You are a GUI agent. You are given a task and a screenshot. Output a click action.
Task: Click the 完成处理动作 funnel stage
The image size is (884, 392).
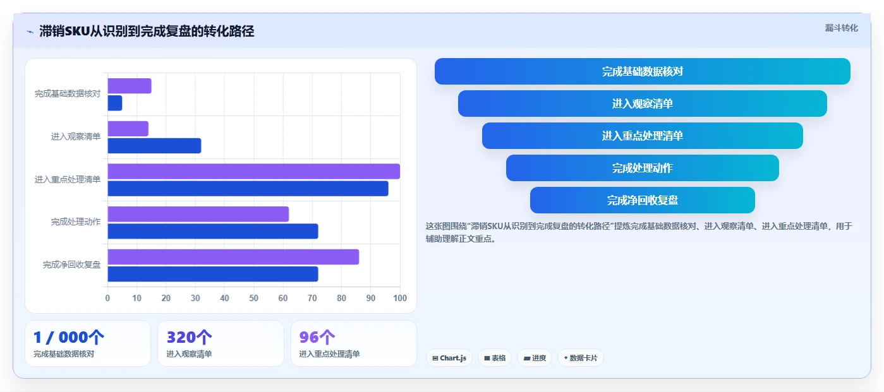click(643, 168)
